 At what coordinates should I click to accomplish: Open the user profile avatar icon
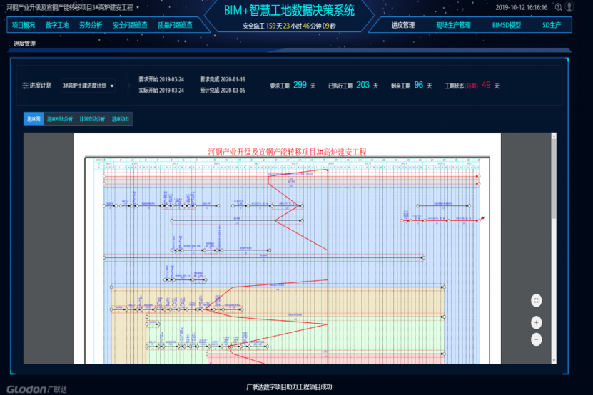coord(570,7)
